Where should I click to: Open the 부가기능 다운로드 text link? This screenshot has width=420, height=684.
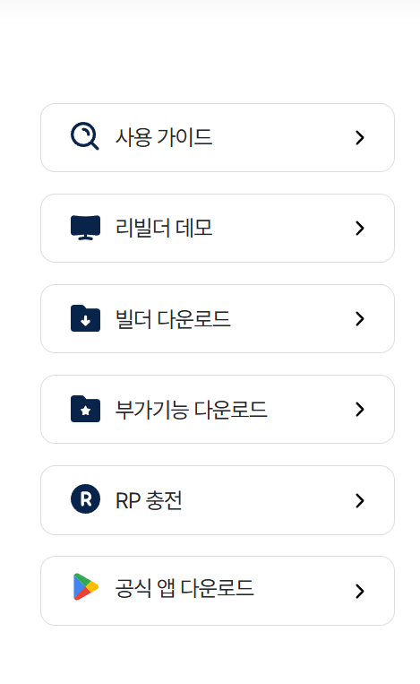tap(191, 410)
